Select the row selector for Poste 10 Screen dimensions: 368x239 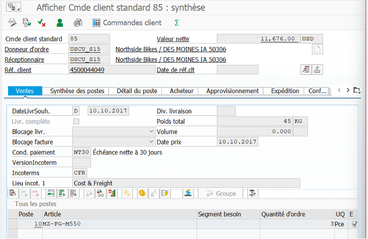(12, 224)
